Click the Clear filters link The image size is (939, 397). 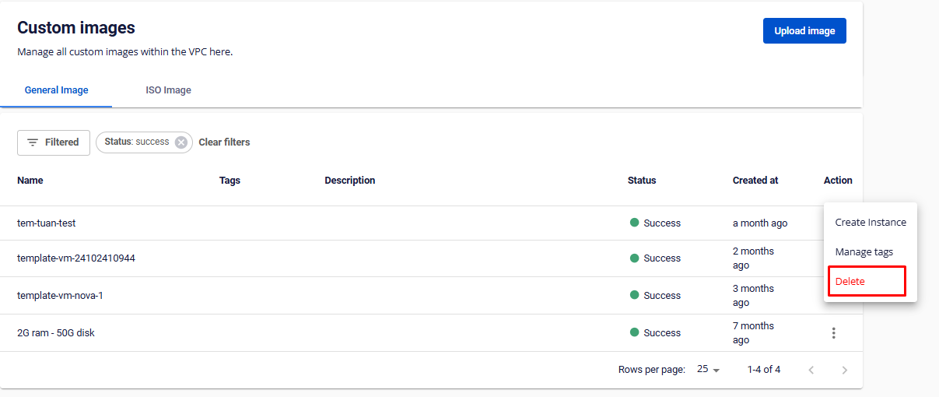[224, 142]
